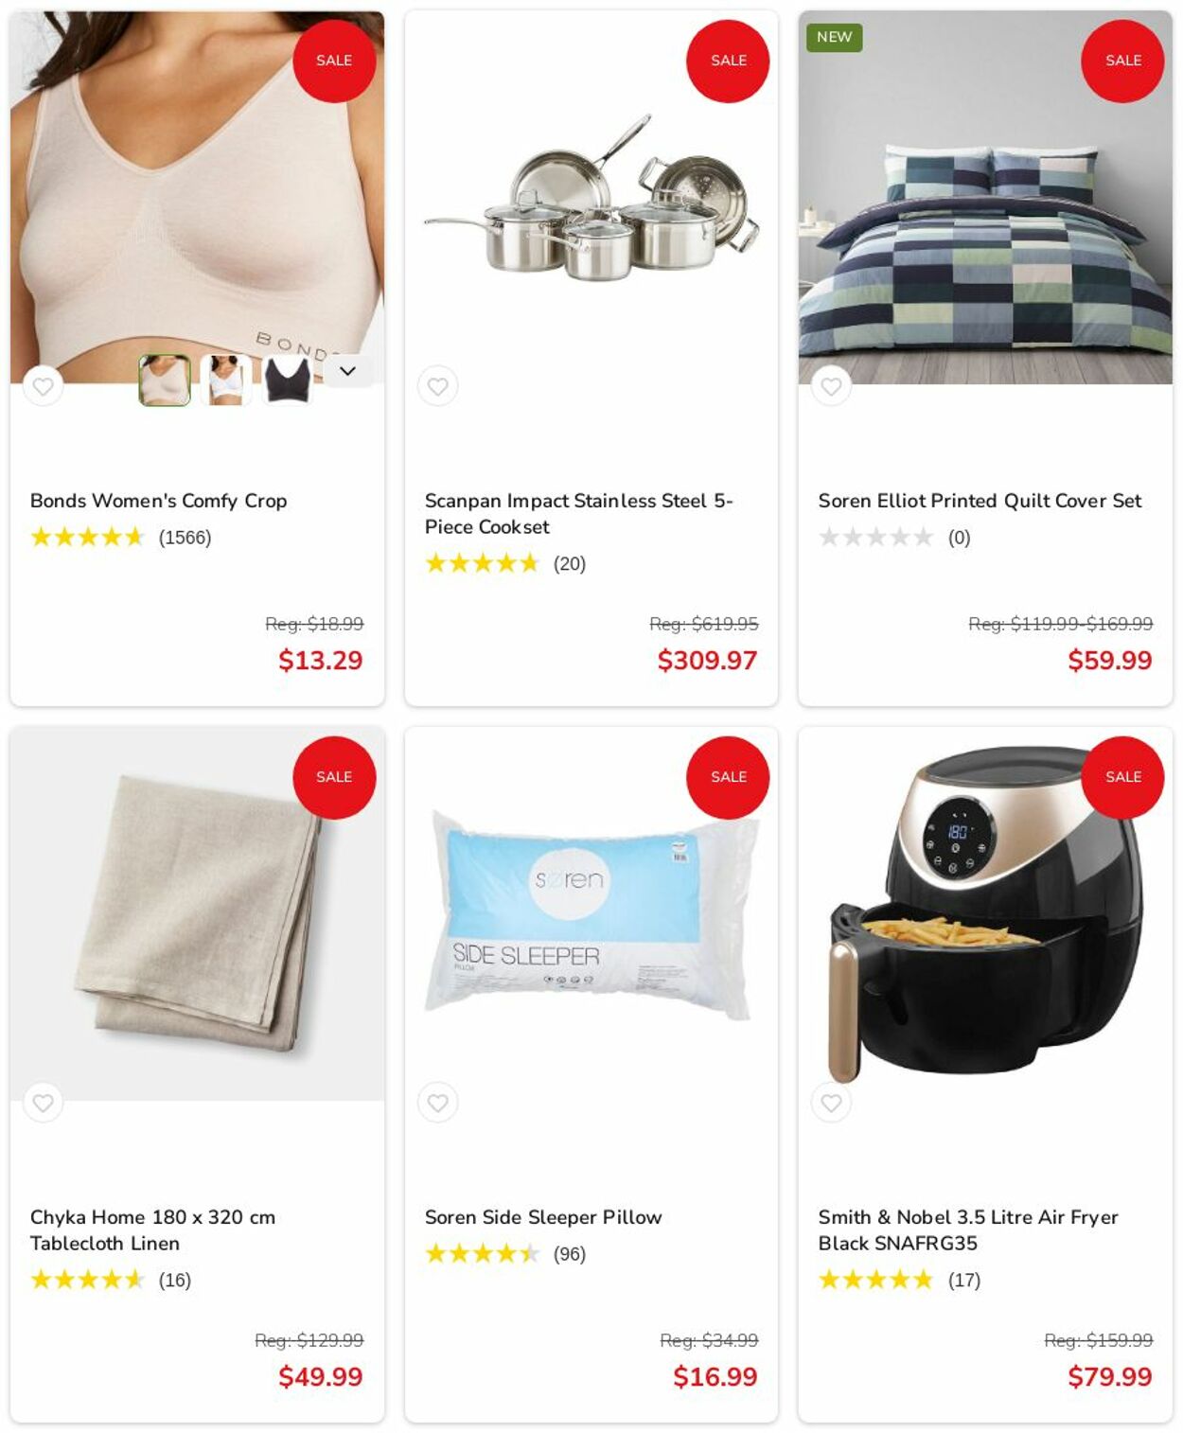Screen dimensions: 1183x1433
Task: Add Smith & Nobel Air Fryer to favorites
Action: 831,1103
